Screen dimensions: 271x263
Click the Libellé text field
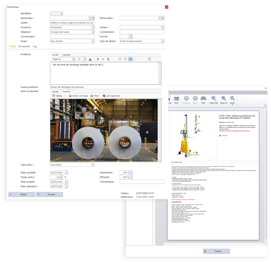coord(72,23)
